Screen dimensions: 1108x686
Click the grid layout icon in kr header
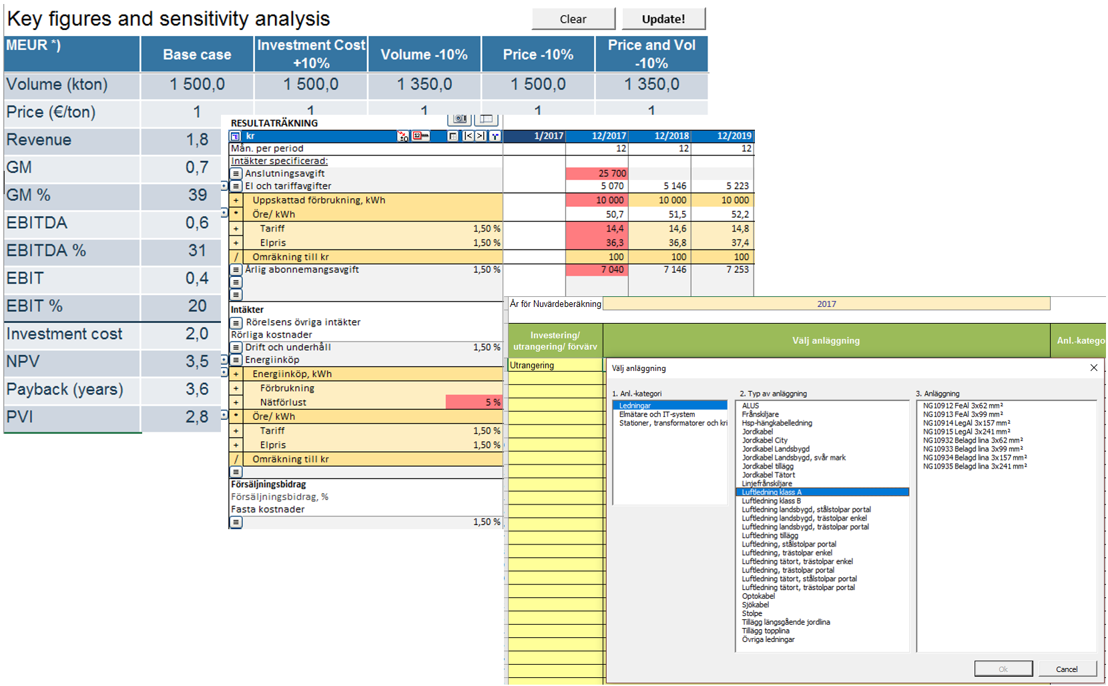(453, 136)
